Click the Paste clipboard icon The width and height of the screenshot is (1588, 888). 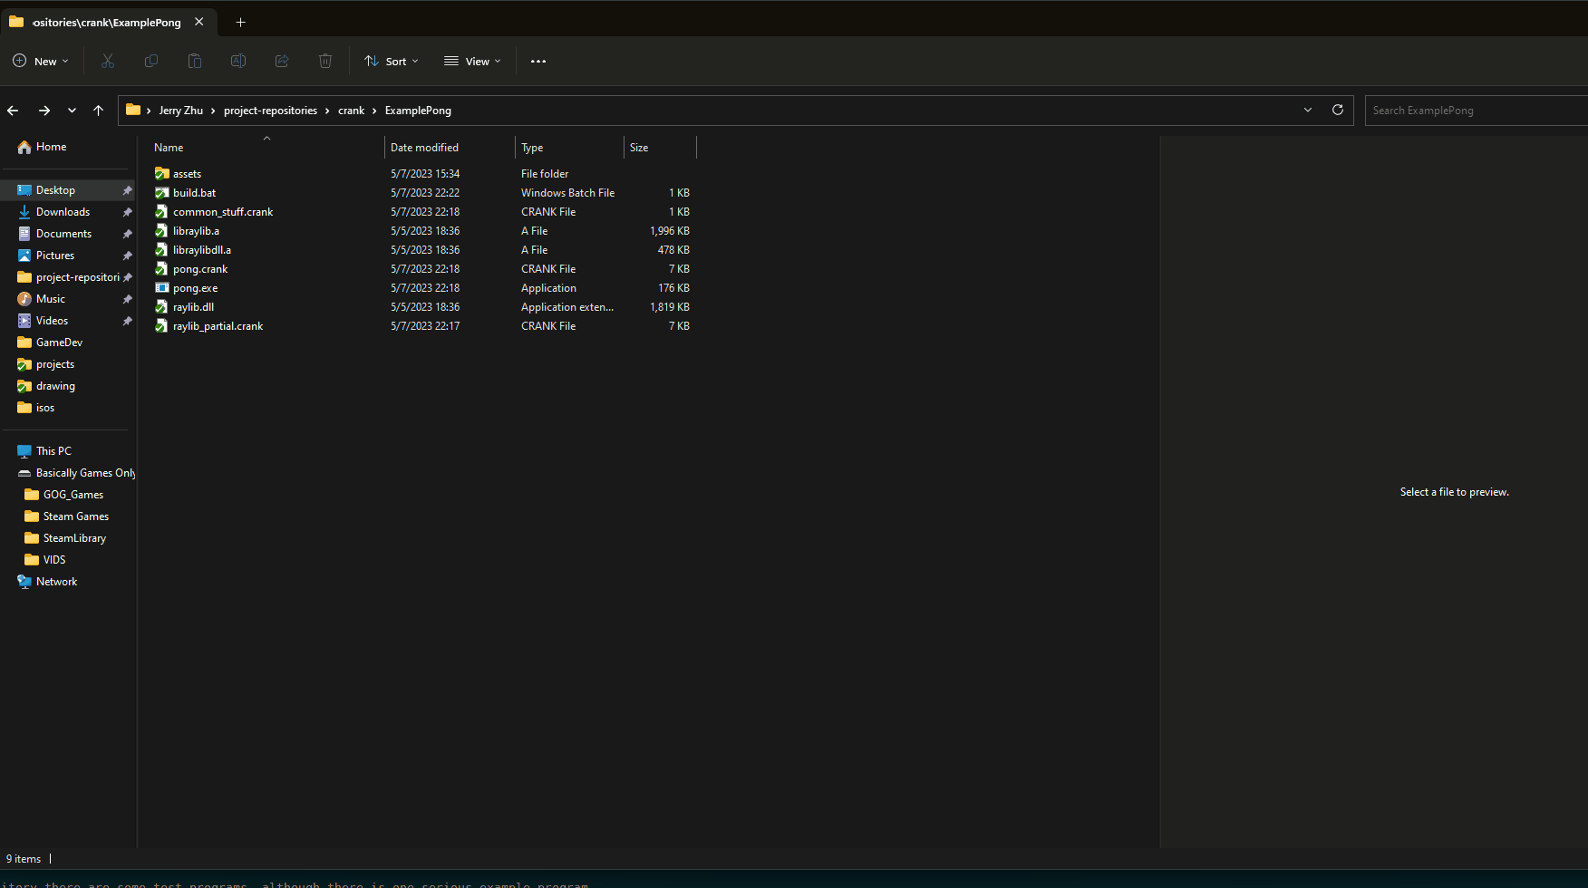coord(195,61)
